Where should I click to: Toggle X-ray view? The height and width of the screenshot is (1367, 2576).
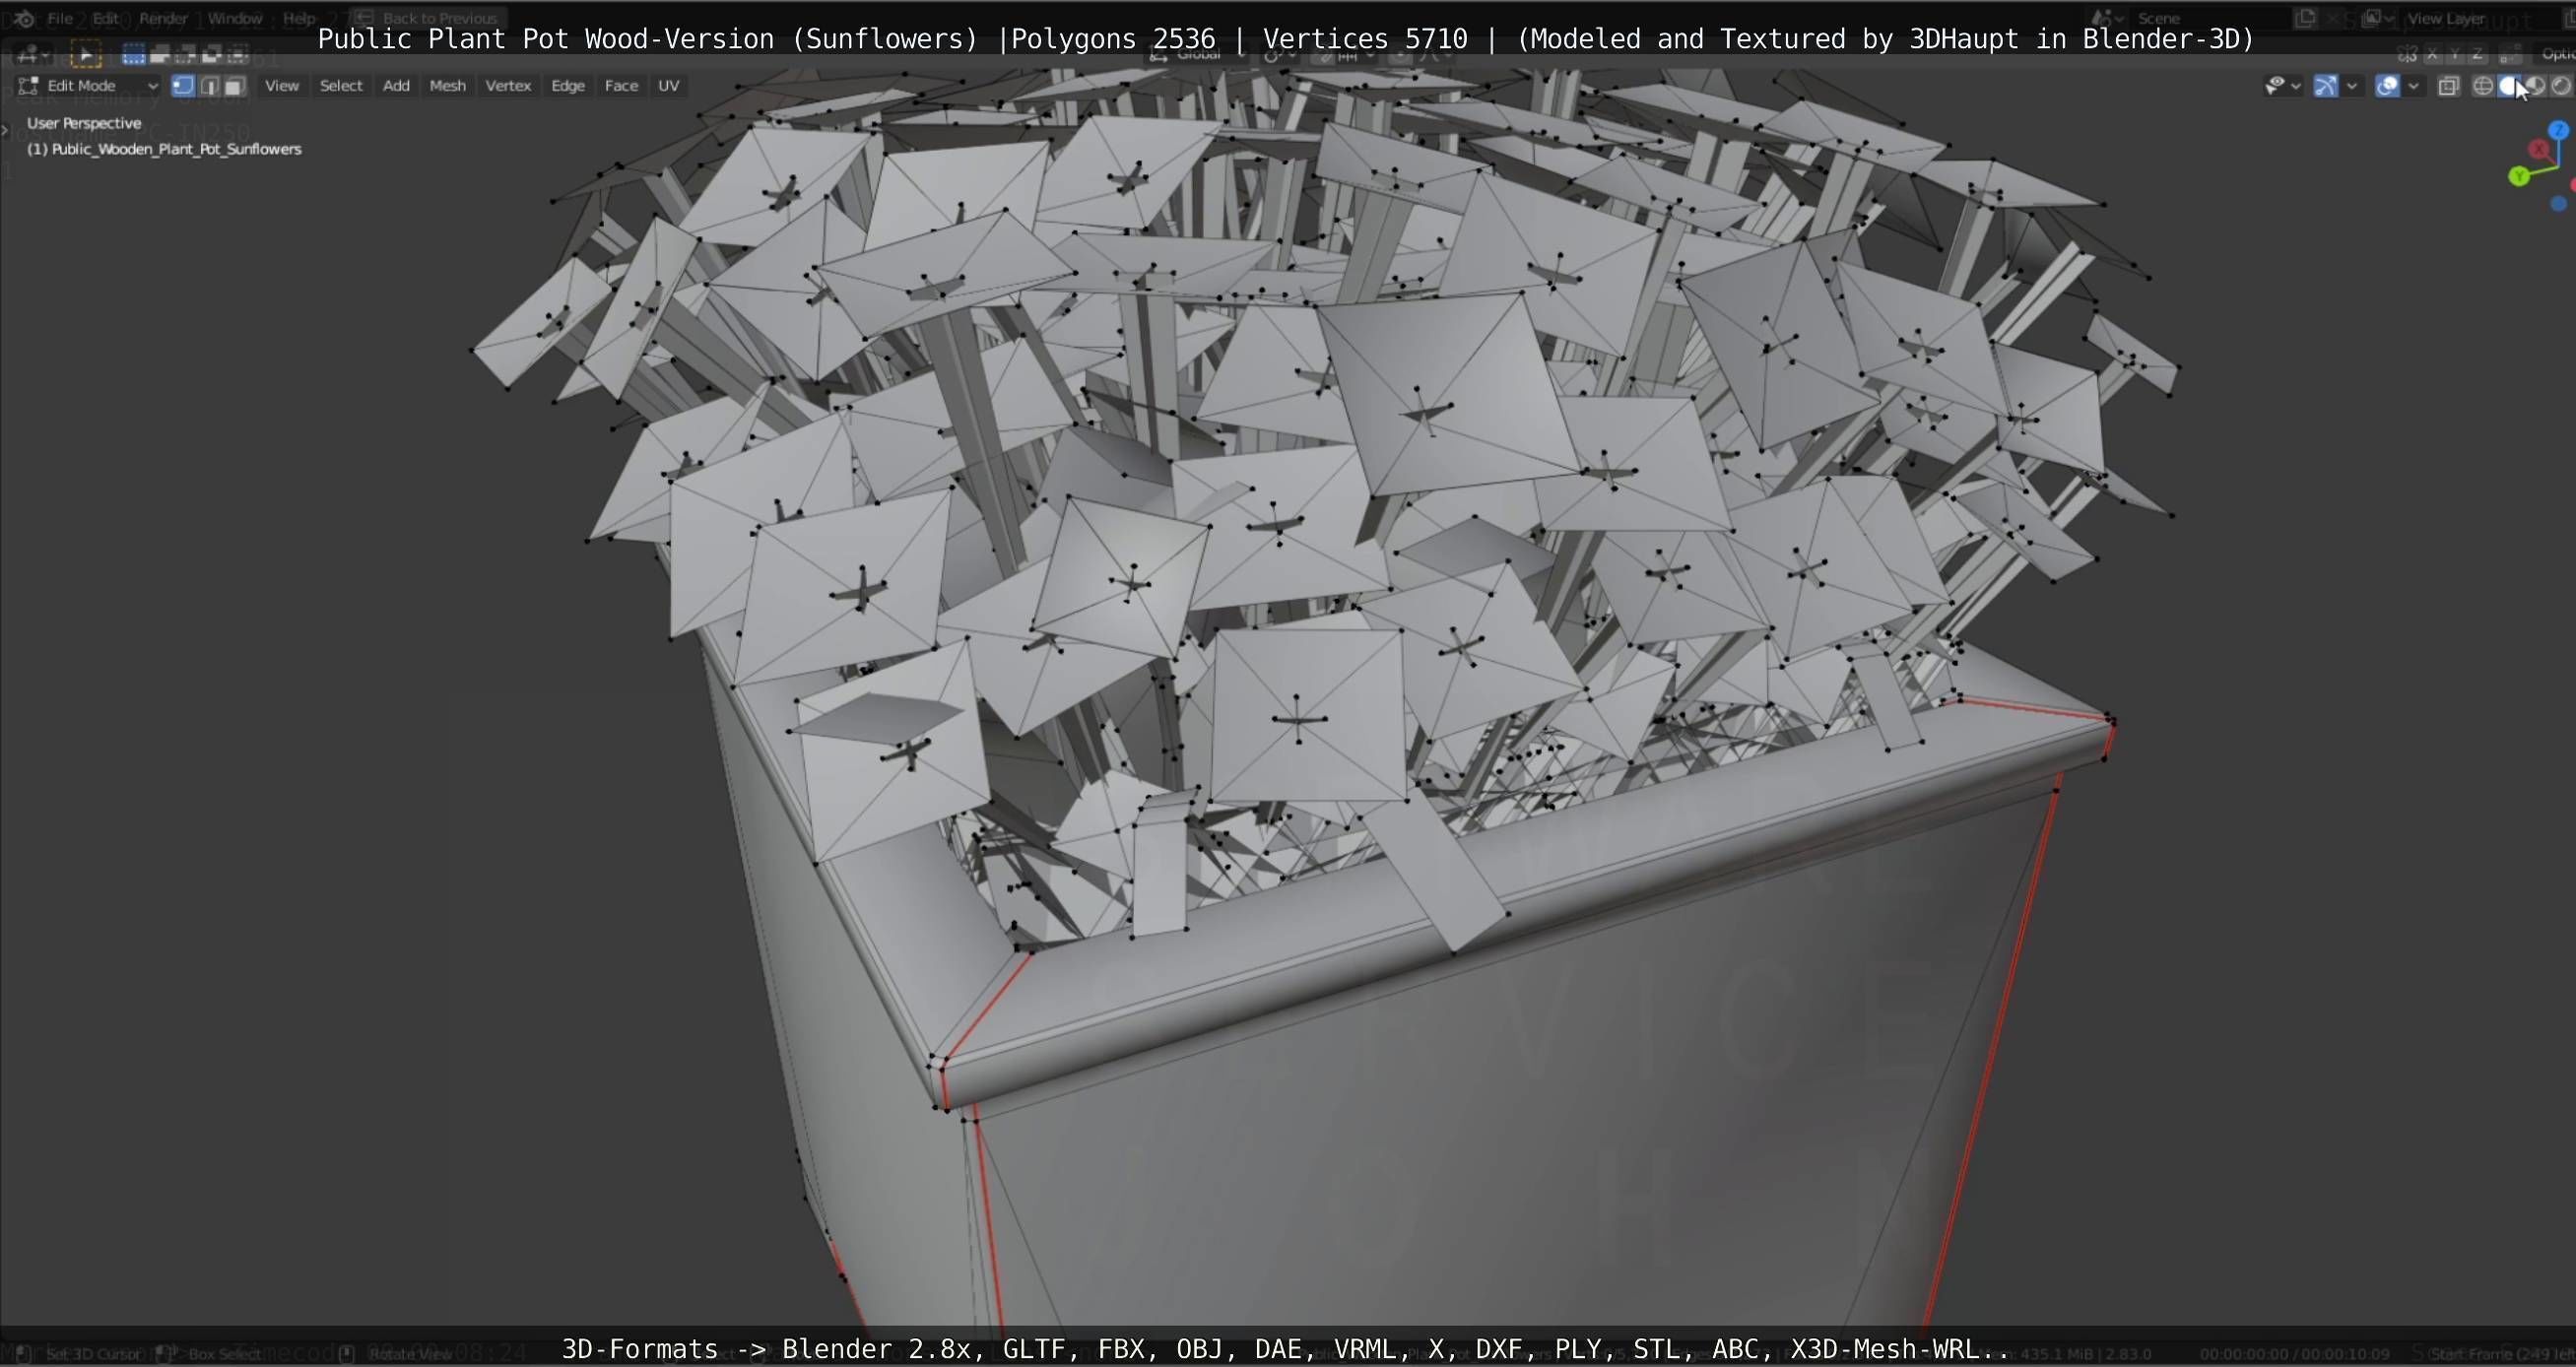point(2448,86)
